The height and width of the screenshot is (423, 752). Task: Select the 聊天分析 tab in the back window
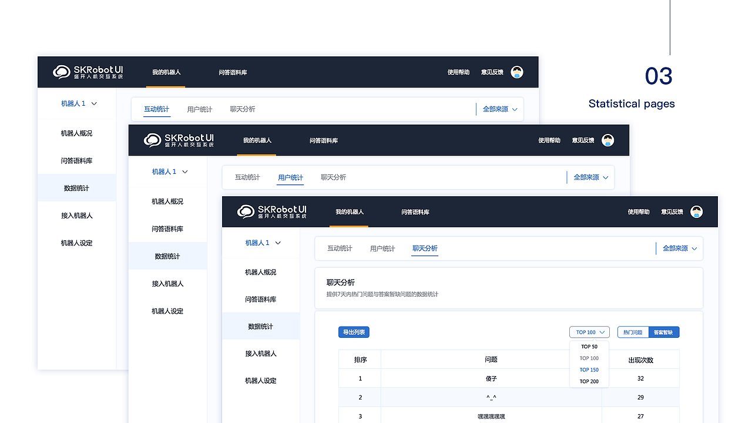pyautogui.click(x=243, y=109)
